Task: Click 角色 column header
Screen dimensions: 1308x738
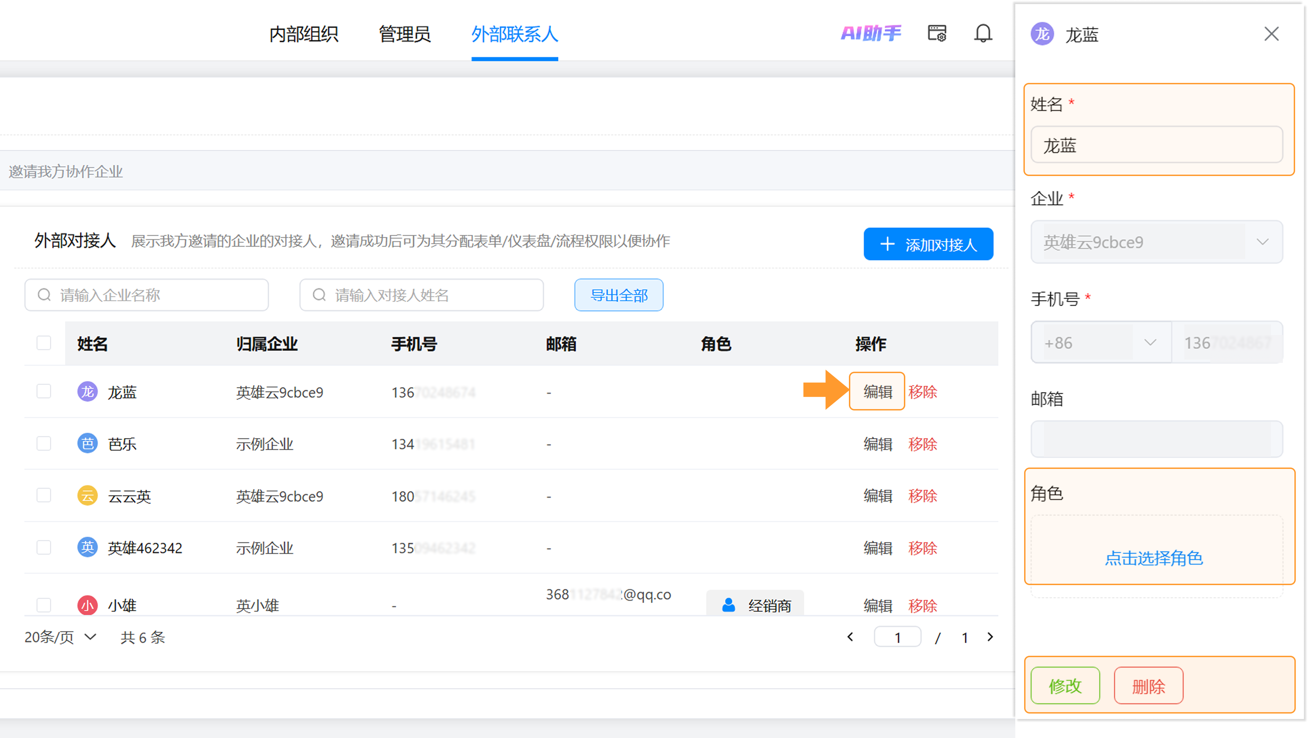Action: pos(715,344)
